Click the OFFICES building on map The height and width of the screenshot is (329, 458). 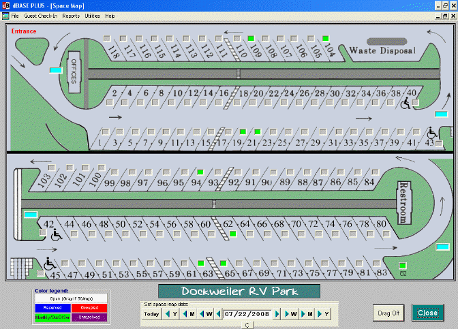coord(74,72)
